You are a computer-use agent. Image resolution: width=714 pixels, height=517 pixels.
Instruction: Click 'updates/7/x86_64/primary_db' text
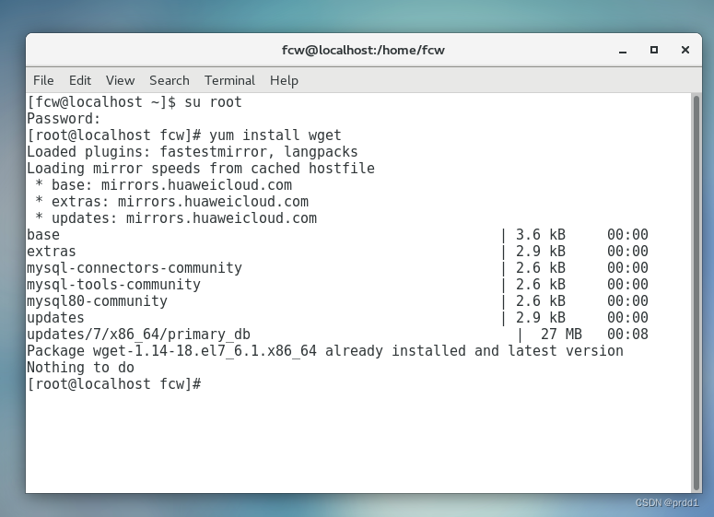138,335
